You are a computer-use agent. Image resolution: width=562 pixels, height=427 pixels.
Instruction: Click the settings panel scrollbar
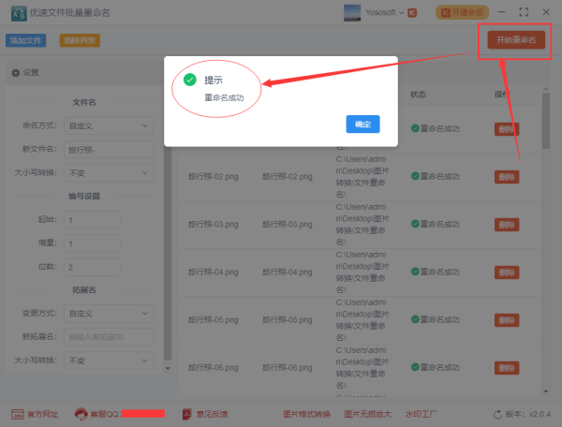coord(168,253)
